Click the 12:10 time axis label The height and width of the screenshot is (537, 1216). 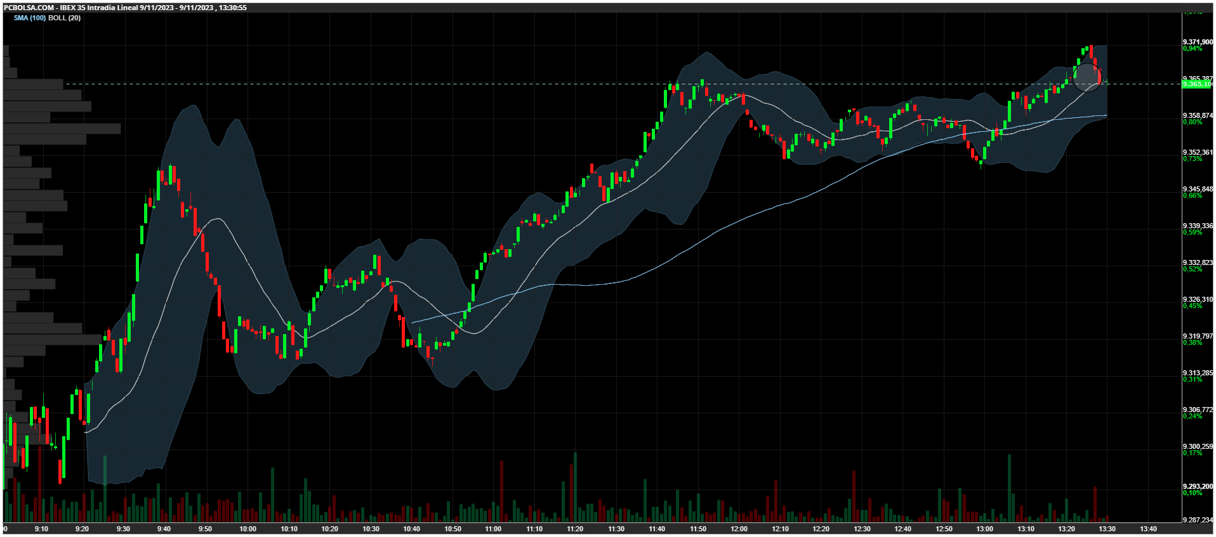780,529
